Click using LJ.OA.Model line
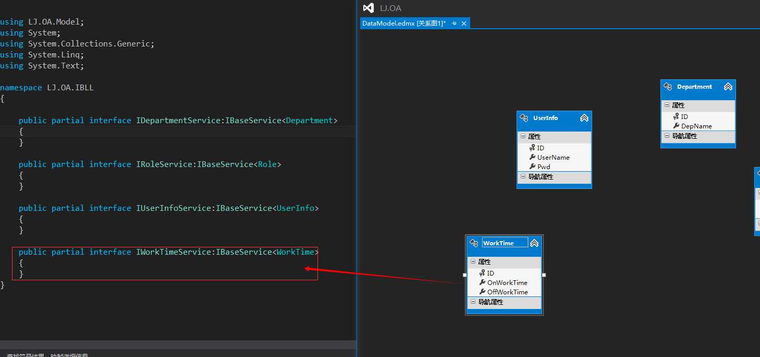760x357 pixels. click(x=42, y=22)
